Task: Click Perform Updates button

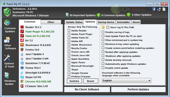Action: [138, 89]
